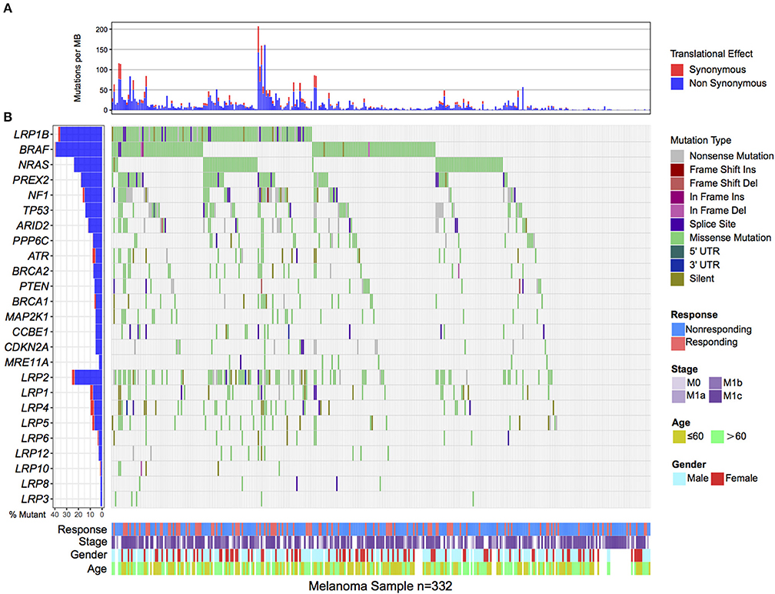Select the PREX2 gene label
775x594 pixels.
[31, 180]
